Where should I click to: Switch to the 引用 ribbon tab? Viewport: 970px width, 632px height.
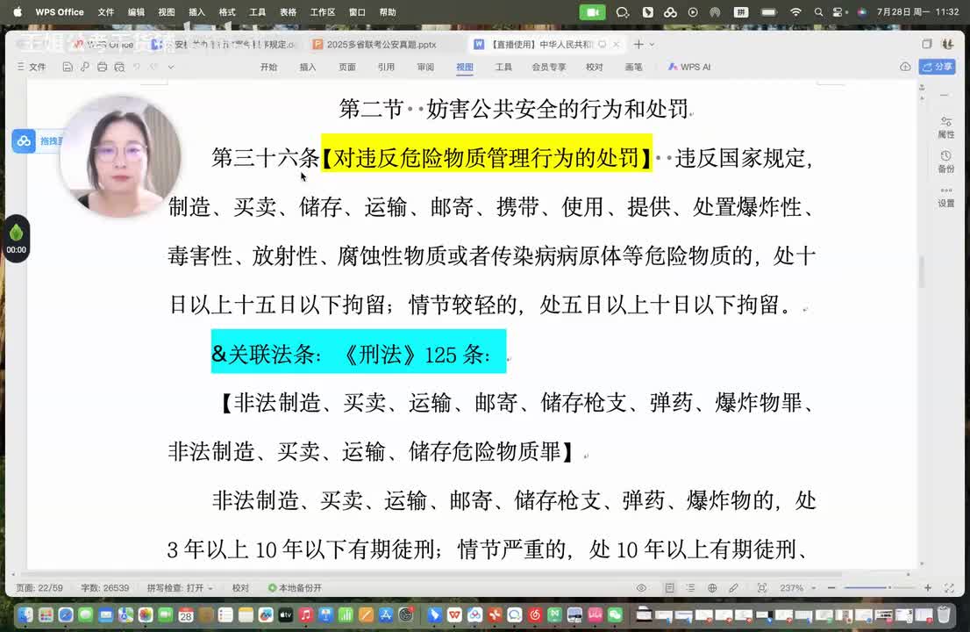pyautogui.click(x=386, y=67)
